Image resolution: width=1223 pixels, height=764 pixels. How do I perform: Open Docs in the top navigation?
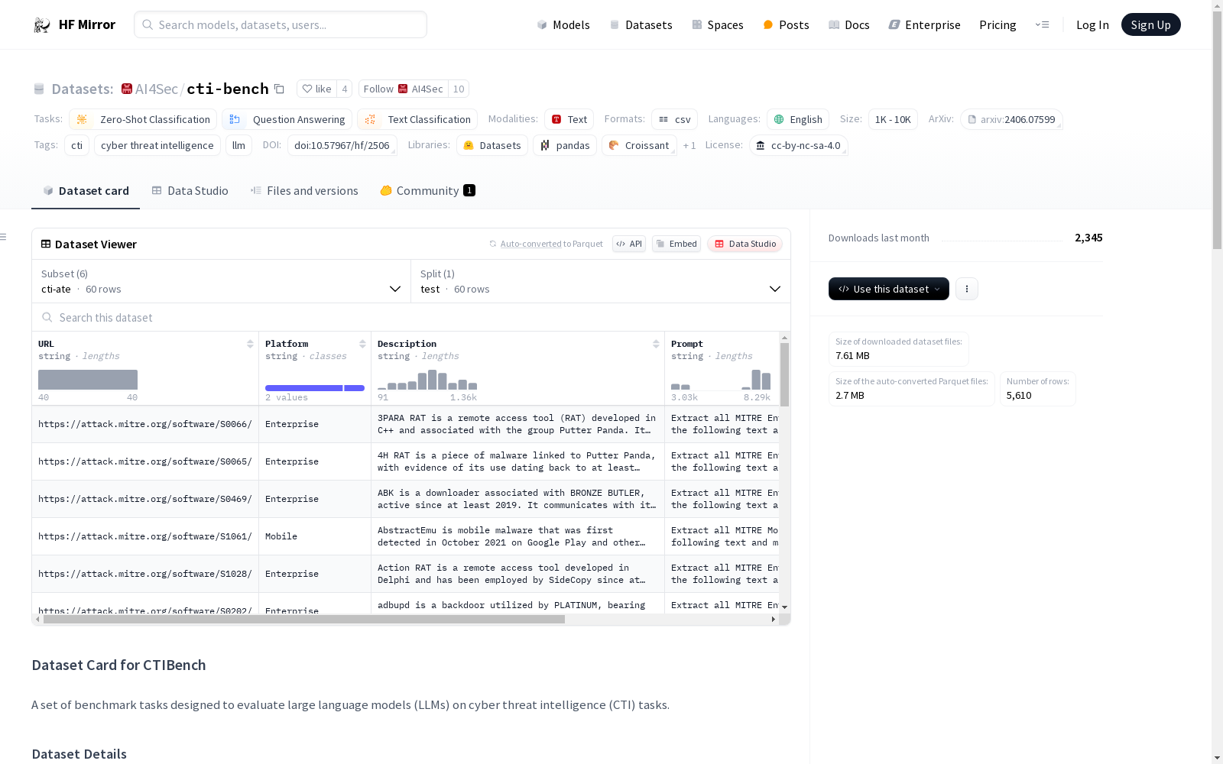pos(849,25)
